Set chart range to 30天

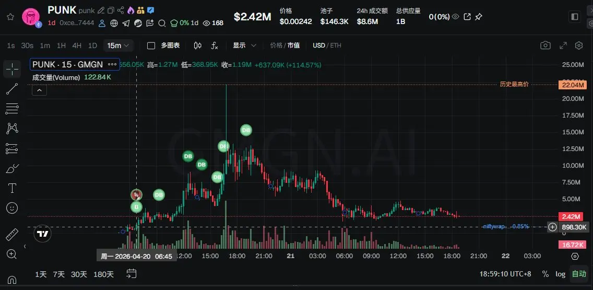(x=79, y=274)
